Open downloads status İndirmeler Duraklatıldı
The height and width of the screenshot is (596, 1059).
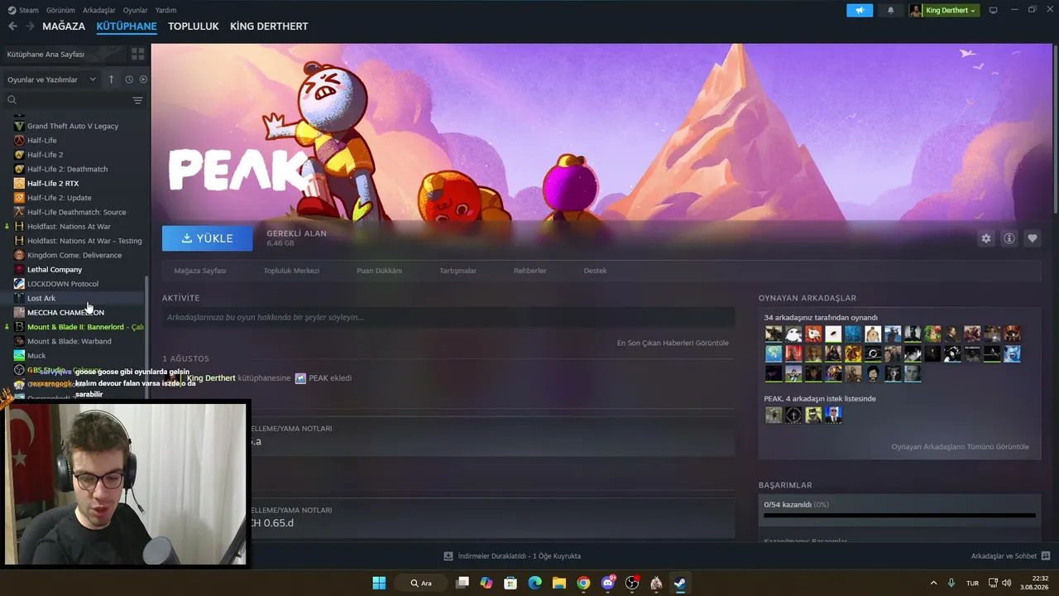tap(512, 556)
